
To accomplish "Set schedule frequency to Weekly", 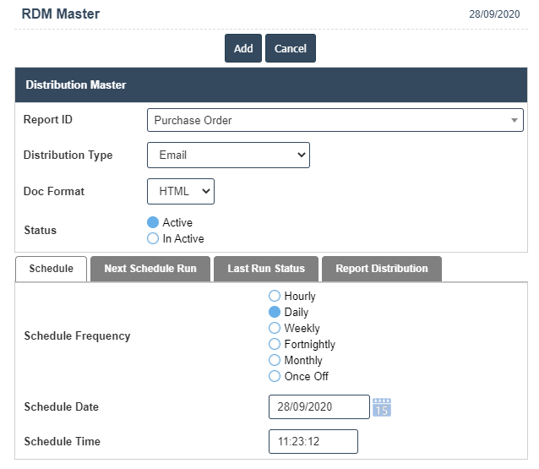I will [x=275, y=328].
